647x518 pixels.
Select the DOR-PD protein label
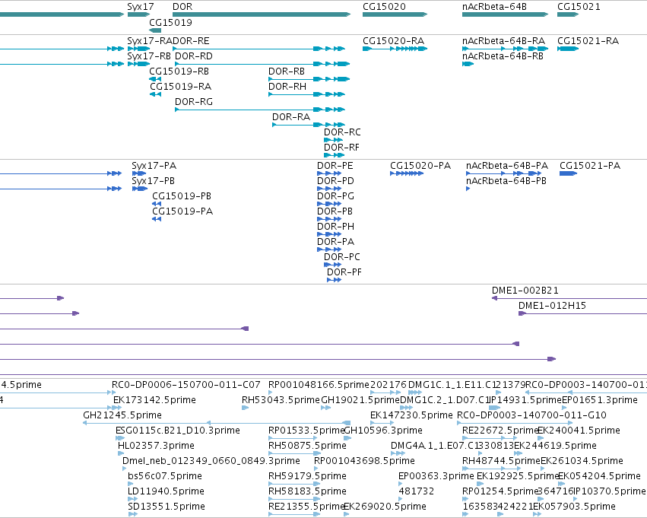coord(335,181)
